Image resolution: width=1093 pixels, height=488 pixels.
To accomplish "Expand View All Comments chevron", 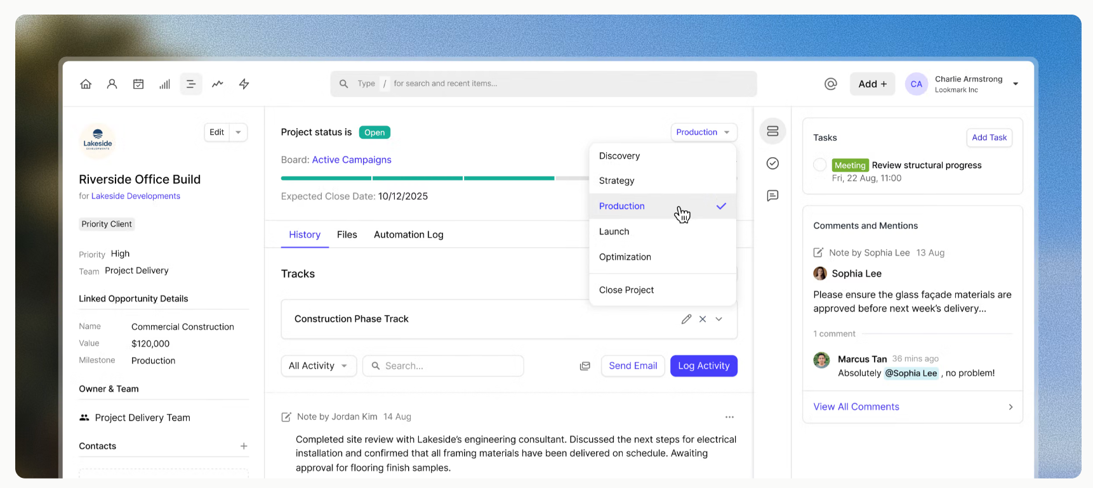I will click(1010, 407).
